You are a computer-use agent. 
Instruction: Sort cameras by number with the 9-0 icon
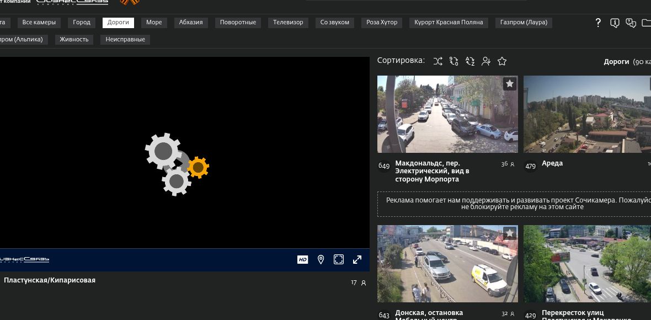[454, 61]
